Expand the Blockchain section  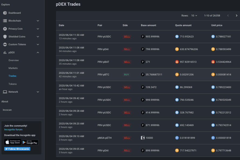[x=38, y=21]
